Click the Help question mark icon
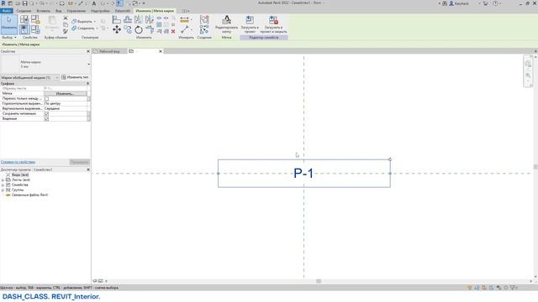 pyautogui.click(x=495, y=3)
